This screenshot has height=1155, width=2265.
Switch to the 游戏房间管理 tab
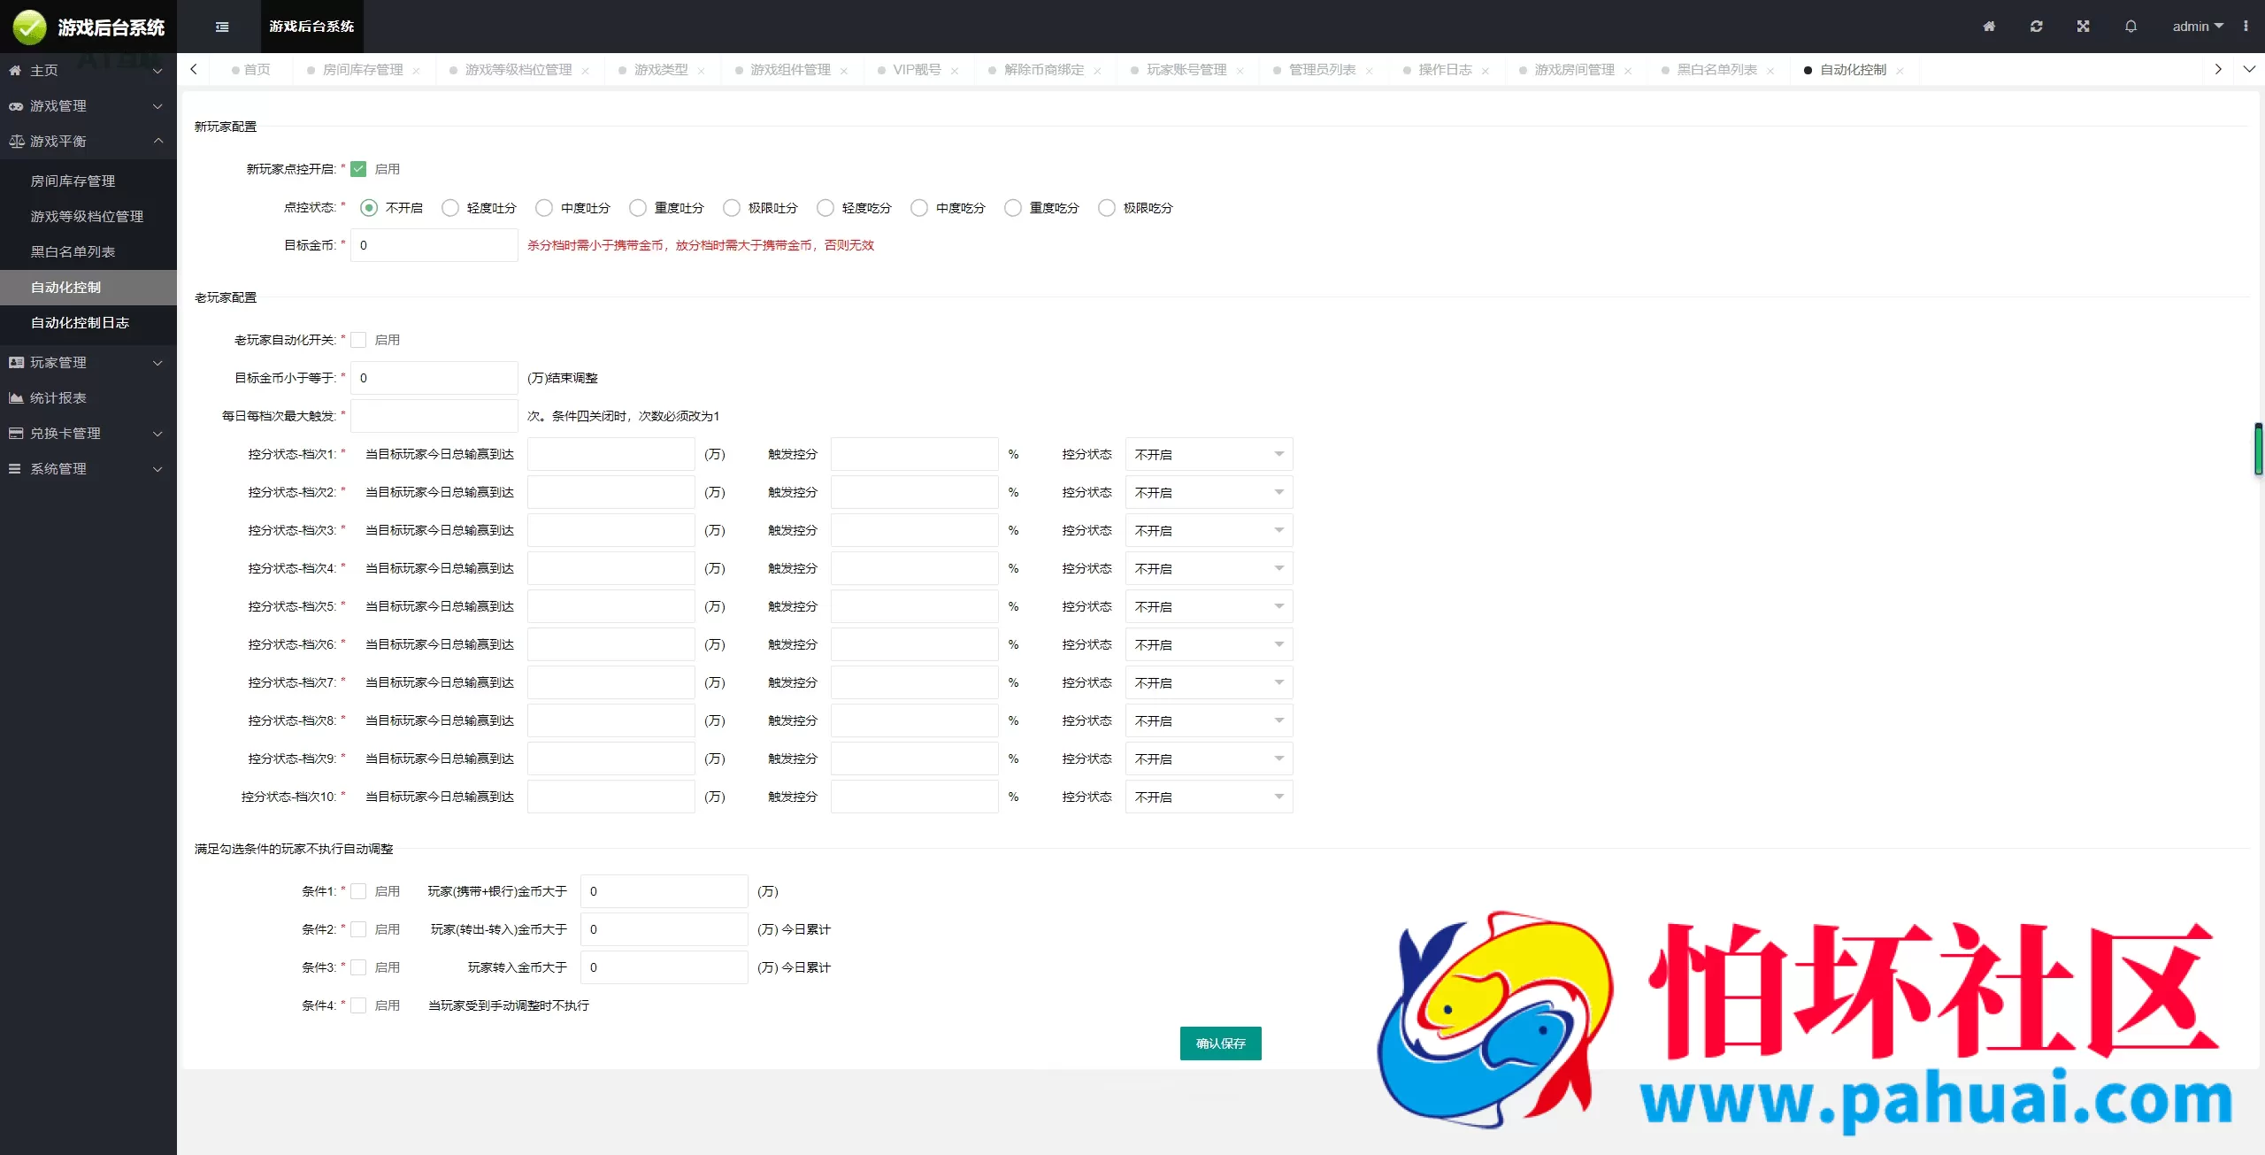1574,70
